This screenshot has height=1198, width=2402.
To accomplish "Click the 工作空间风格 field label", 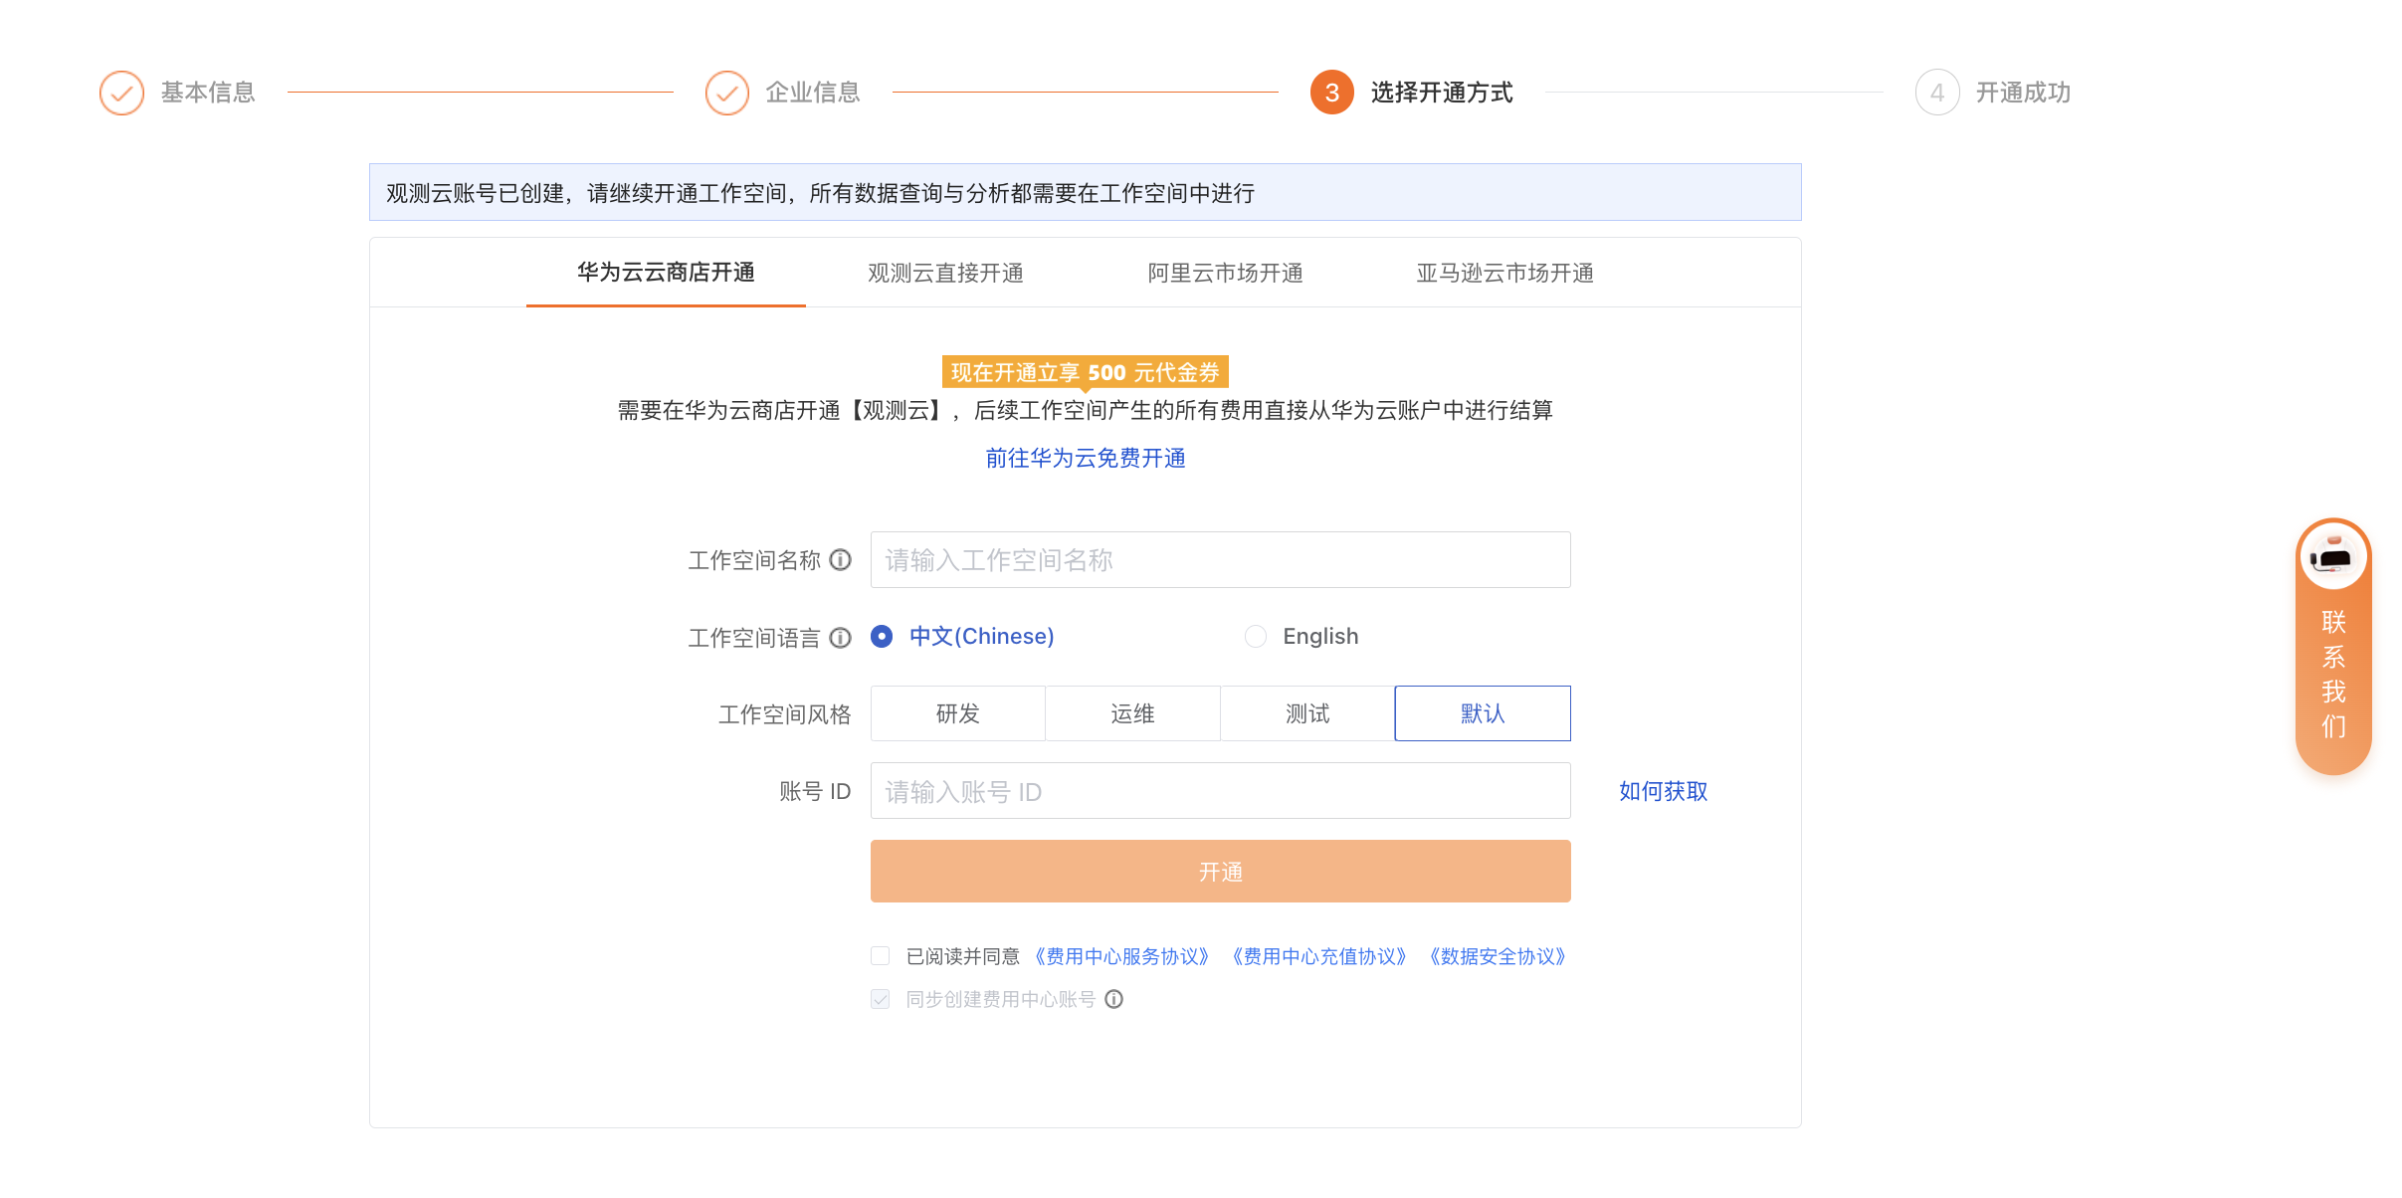I will pos(784,714).
